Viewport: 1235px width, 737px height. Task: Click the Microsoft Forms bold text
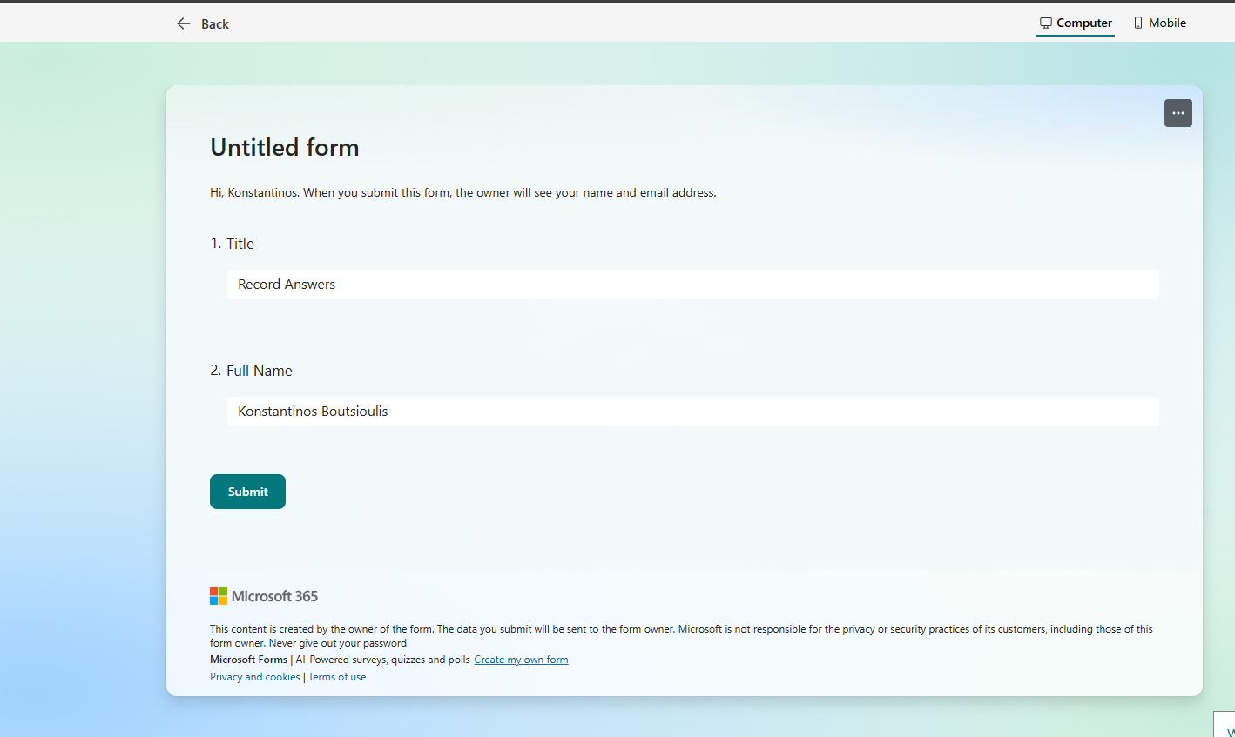point(248,660)
